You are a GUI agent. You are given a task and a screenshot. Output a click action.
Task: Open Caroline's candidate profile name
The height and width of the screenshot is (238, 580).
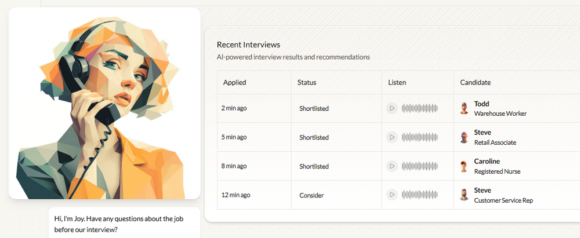487,162
